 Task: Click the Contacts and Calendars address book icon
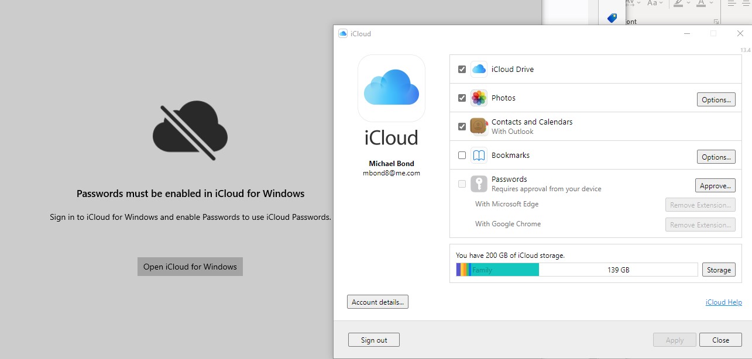pyautogui.click(x=479, y=126)
